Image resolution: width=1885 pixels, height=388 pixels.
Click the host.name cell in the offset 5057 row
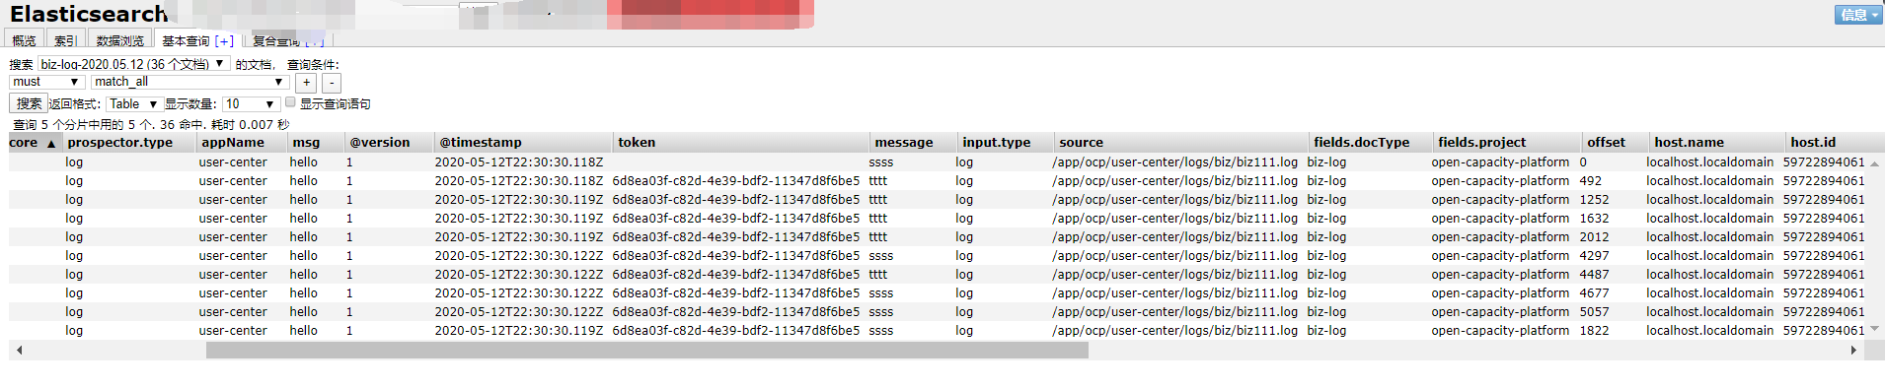coord(1710,312)
